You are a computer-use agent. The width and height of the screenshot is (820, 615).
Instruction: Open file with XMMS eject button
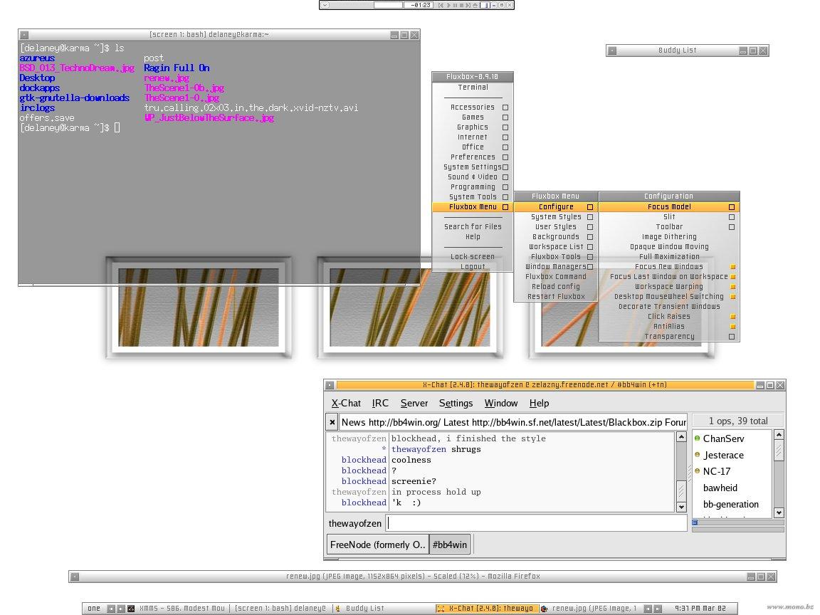[475, 5]
